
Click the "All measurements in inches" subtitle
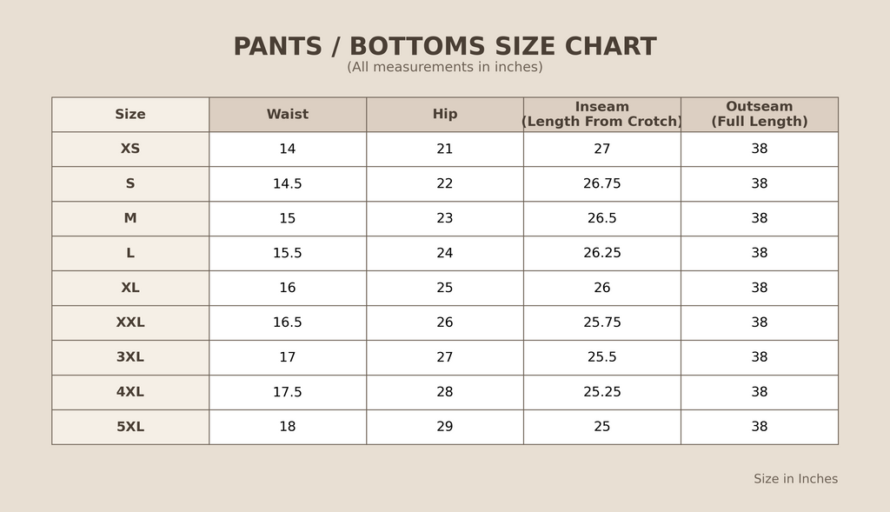point(444,68)
